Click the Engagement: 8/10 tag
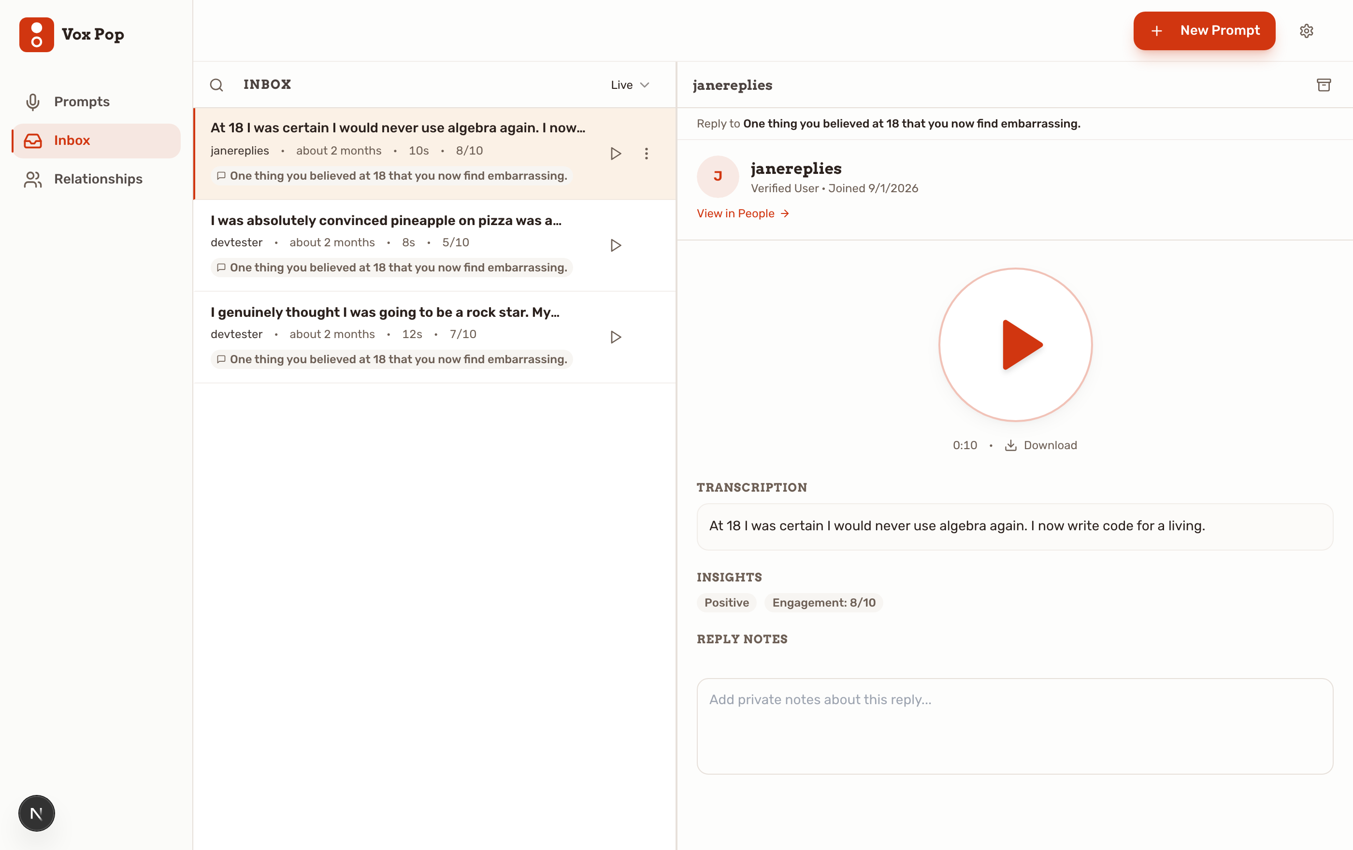 pyautogui.click(x=824, y=602)
